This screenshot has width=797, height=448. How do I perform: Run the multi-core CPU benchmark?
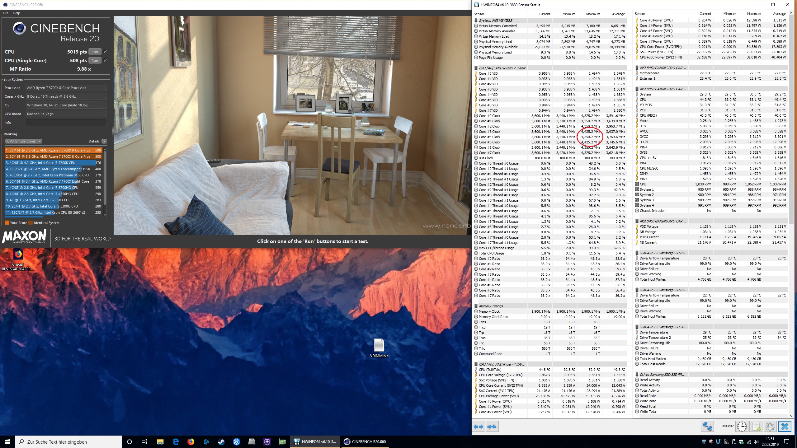click(x=95, y=52)
